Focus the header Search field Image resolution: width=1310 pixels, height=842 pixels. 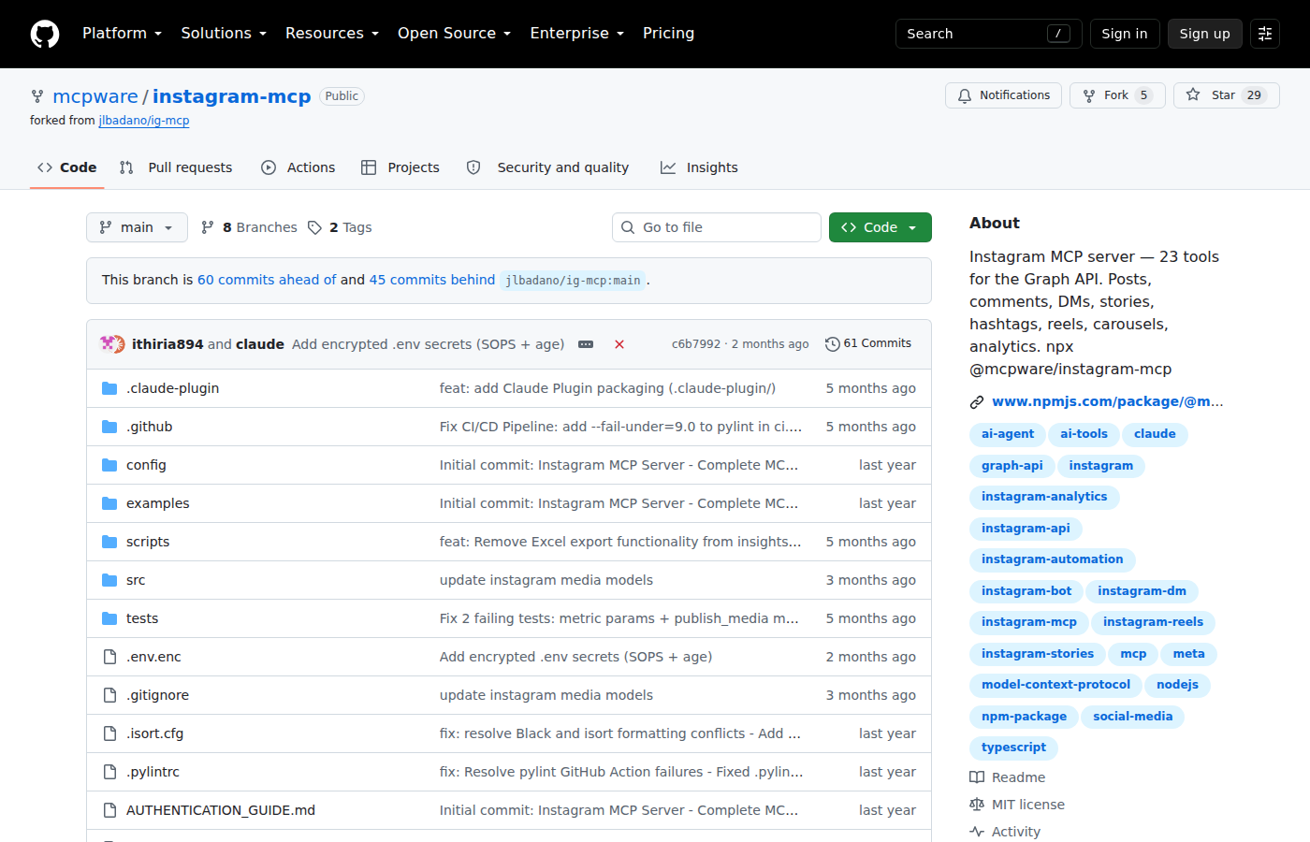[988, 34]
